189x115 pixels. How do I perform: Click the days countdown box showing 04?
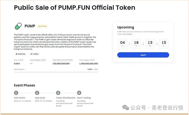123,44
